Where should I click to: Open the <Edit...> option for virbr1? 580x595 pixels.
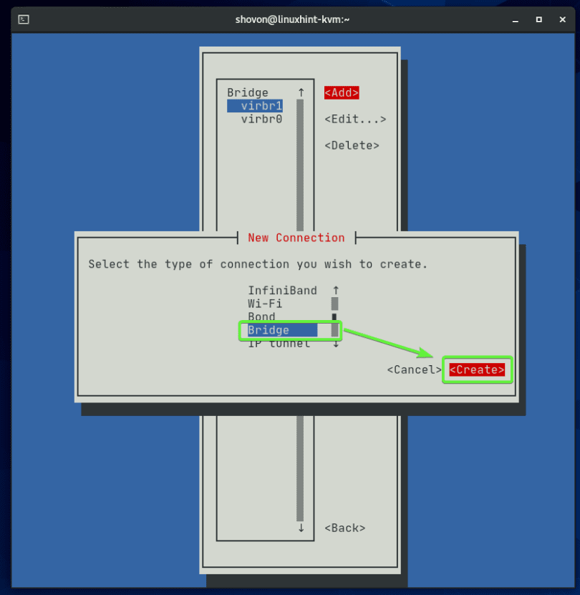[x=355, y=119]
